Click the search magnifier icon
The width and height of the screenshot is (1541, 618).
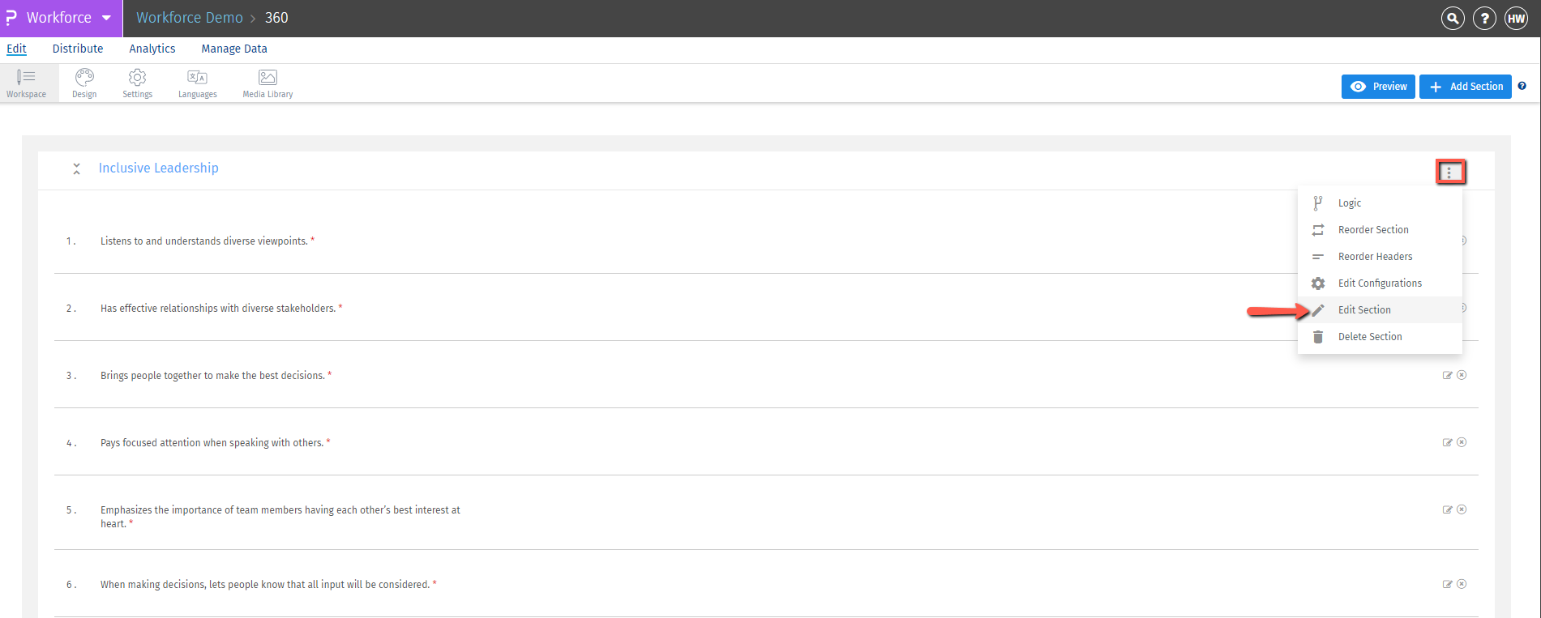click(x=1452, y=18)
